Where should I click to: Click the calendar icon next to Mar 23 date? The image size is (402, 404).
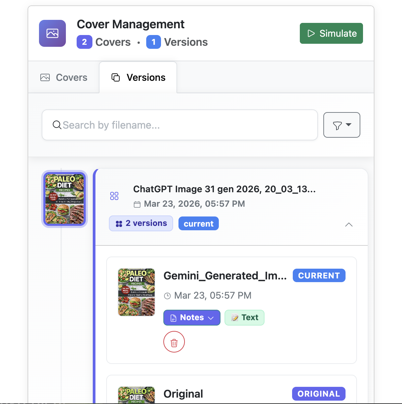(x=138, y=204)
